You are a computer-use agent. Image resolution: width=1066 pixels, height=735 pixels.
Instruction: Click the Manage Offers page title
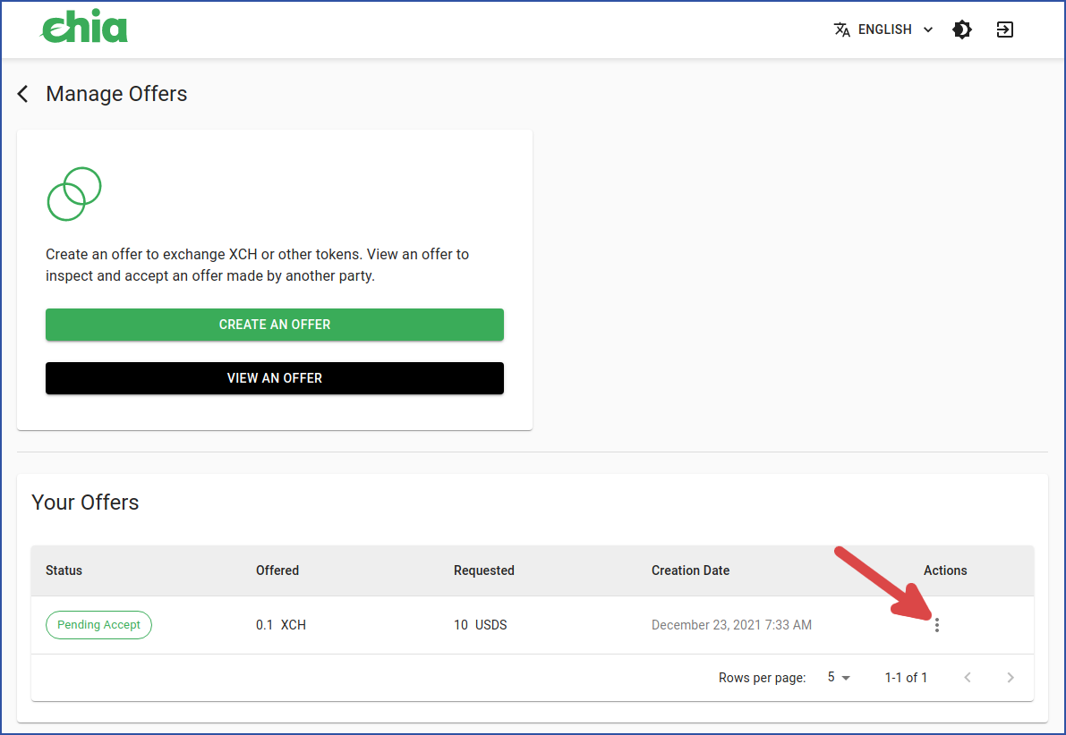[x=116, y=94]
